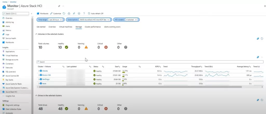Open the more options ellipsis beside title
This screenshot has height=114, width=266.
click(x=63, y=6)
